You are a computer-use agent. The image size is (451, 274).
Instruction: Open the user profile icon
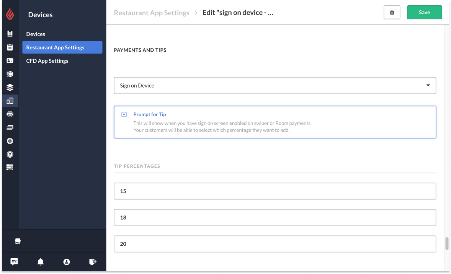coord(67,262)
